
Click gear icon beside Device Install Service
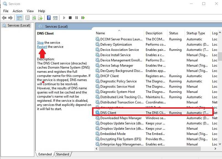[x=97, y=55]
